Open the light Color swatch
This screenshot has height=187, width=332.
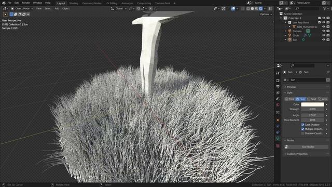[312, 104]
